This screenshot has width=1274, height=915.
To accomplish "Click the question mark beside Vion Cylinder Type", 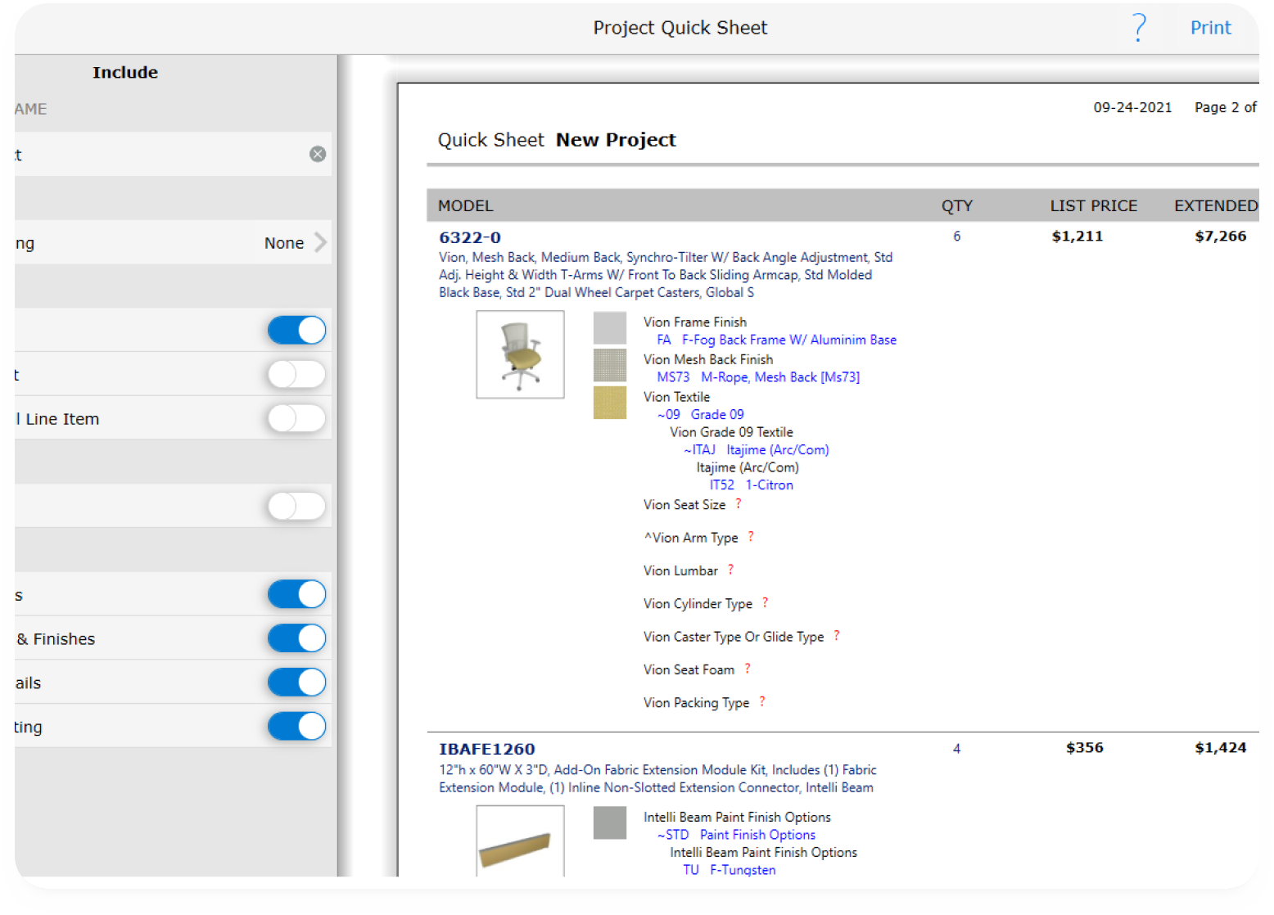I will pyautogui.click(x=765, y=603).
